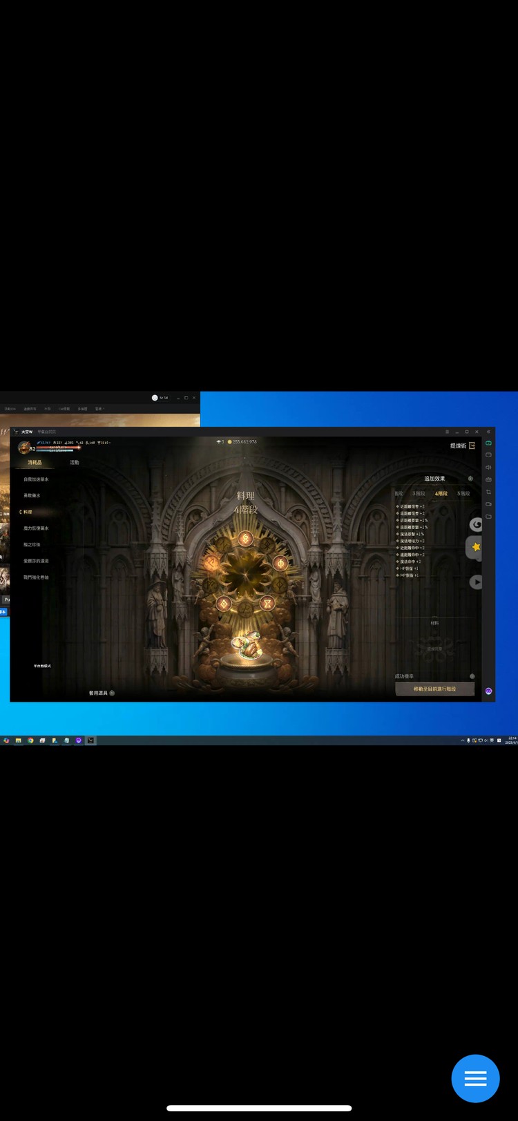Click the topmost rune on the golden wheel
This screenshot has width=518, height=1121.
click(245, 538)
